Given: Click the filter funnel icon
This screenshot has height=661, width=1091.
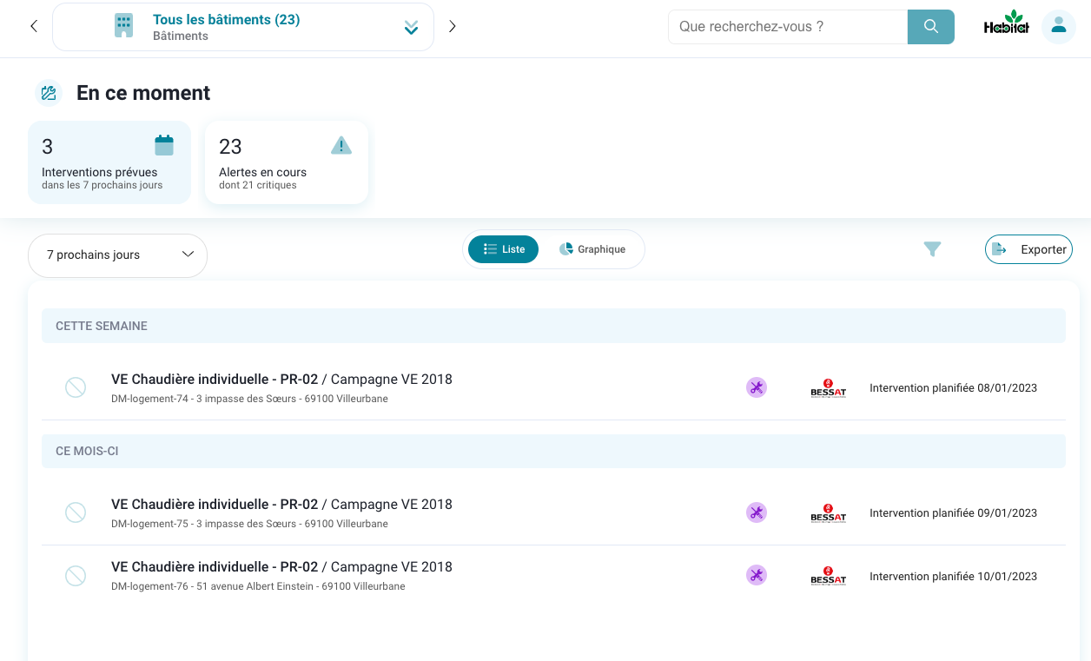Looking at the screenshot, I should (932, 249).
